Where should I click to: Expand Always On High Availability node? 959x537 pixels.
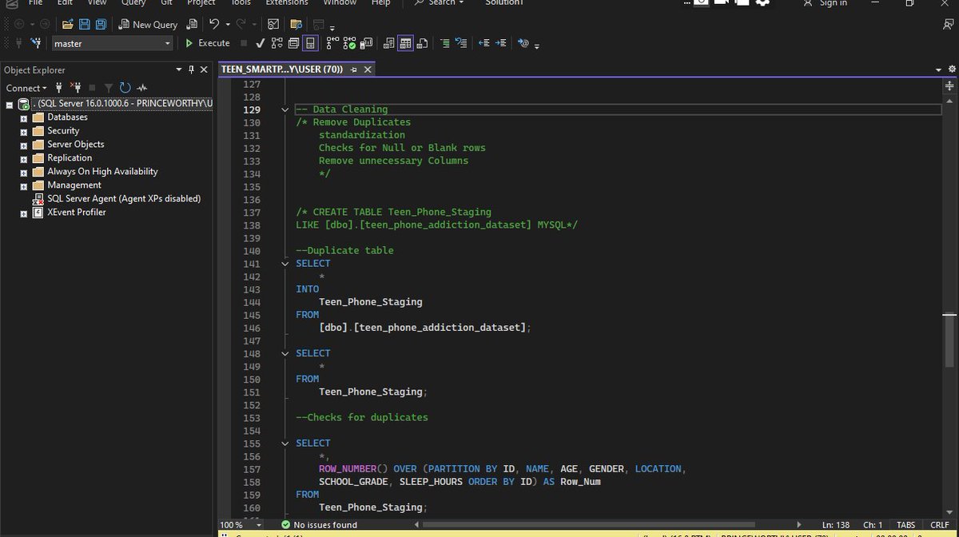(24, 172)
